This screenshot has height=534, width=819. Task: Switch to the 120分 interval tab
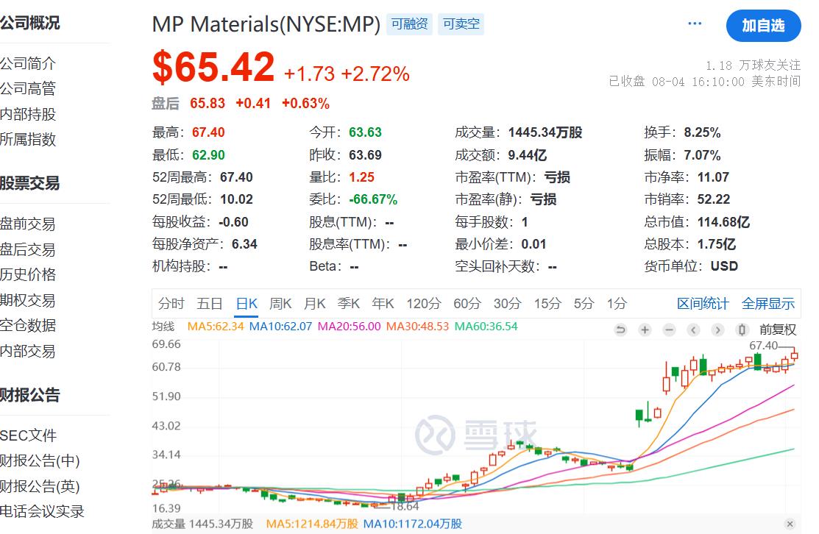424,303
